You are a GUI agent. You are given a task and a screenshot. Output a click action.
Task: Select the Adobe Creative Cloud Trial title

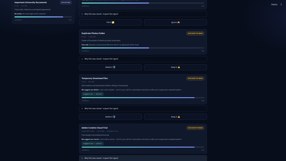[94, 128]
